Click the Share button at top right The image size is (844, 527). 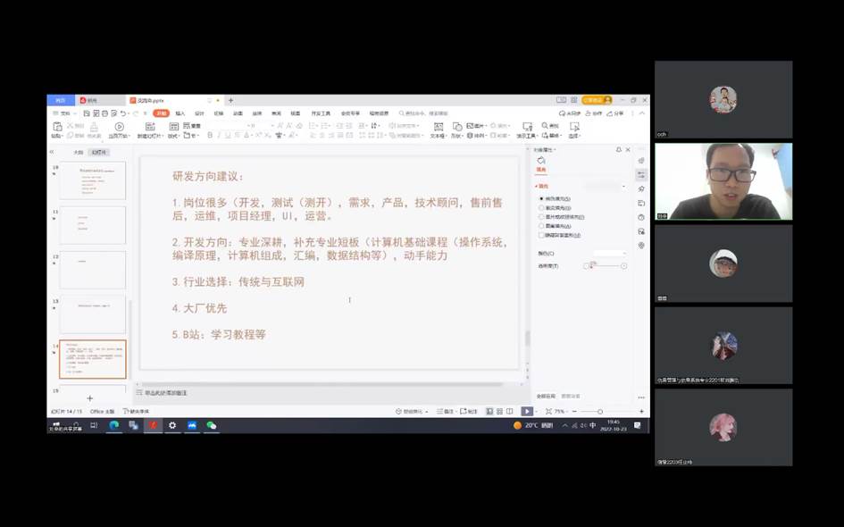616,113
